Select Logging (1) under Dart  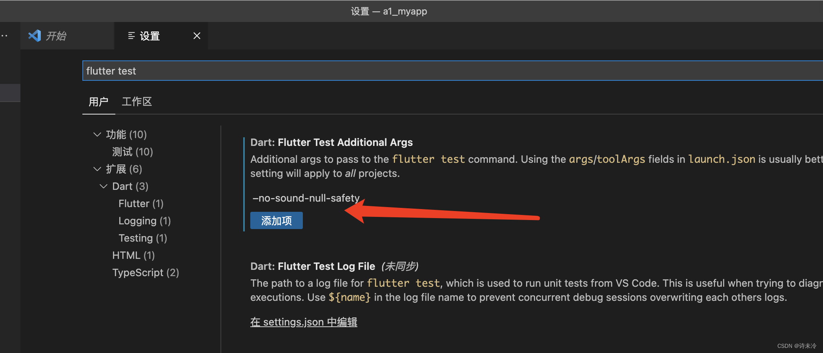coord(144,221)
